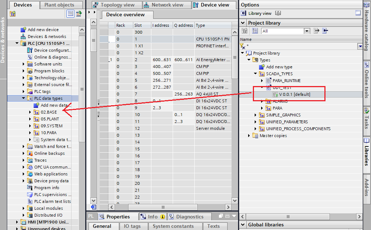Select the AI EnergyMeter module row
This screenshot has height=230, width=371.
[x=165, y=60]
